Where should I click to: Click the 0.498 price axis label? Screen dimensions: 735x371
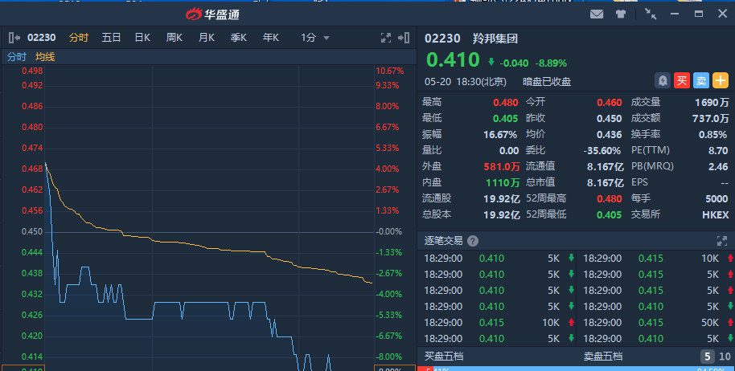coord(32,71)
